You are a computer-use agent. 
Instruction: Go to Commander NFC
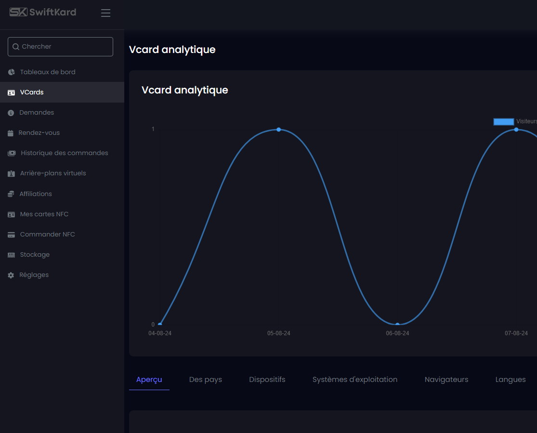click(x=47, y=235)
